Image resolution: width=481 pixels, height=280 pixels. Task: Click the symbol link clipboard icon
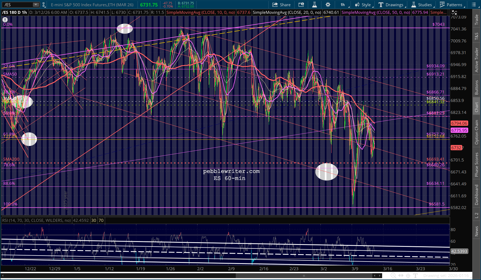pyautogui.click(x=43, y=5)
